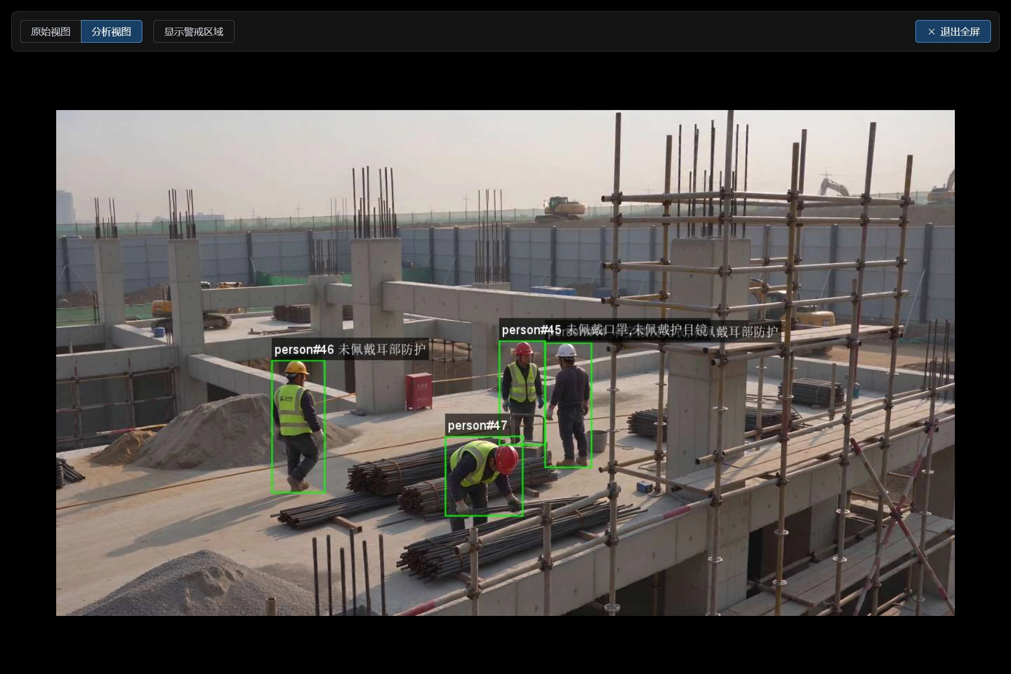Click the 未佩戴口罩,未佩戴护目镜 warning text

tap(637, 330)
